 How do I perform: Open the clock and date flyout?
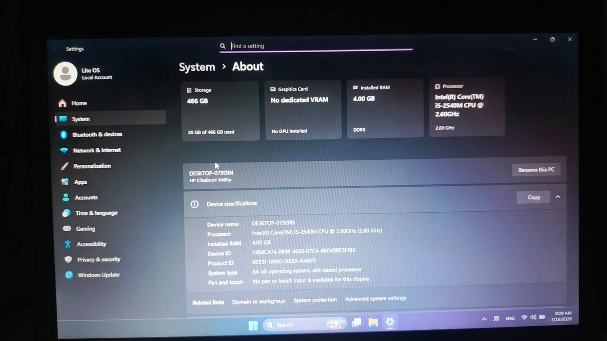562,316
